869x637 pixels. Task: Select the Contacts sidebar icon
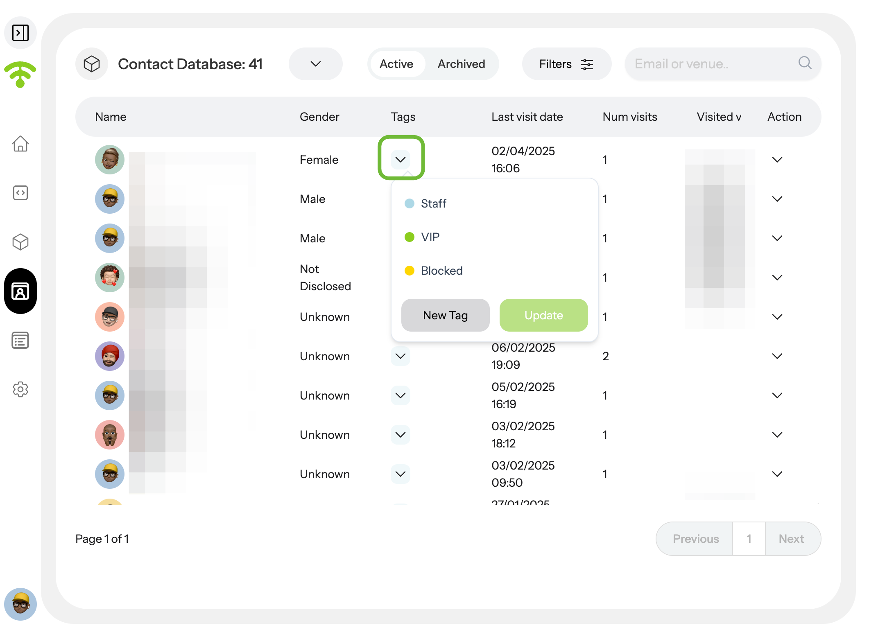click(x=20, y=291)
